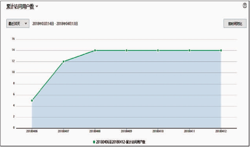The height and width of the screenshot is (147, 250).
Task: Select the data point for 20180406
Action: (x=32, y=100)
